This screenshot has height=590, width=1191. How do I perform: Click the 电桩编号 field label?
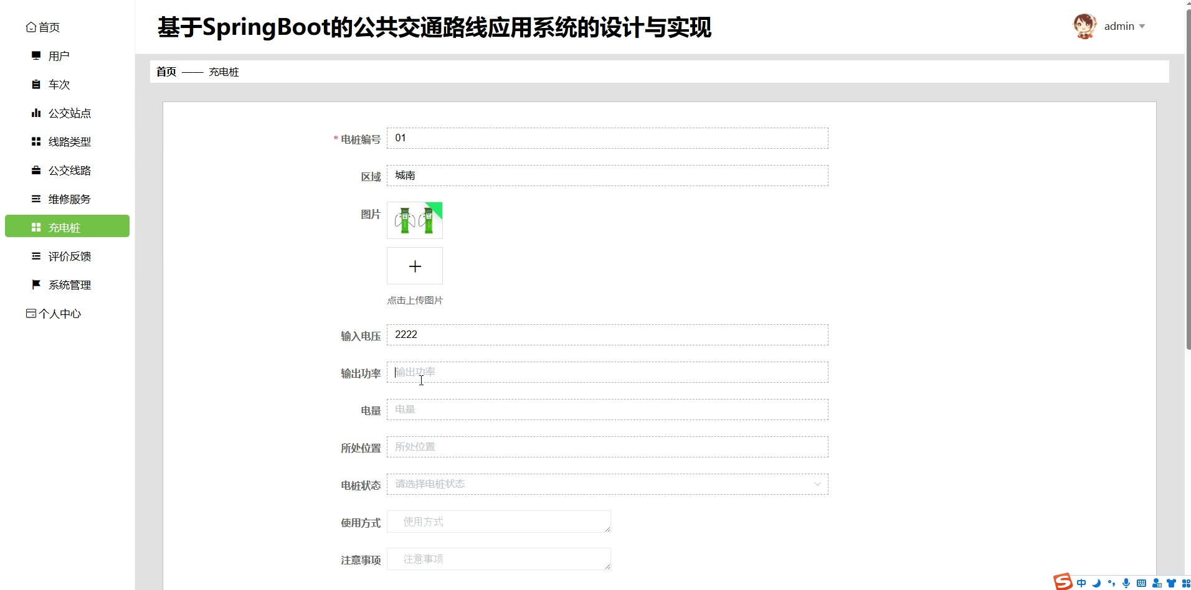tap(361, 139)
